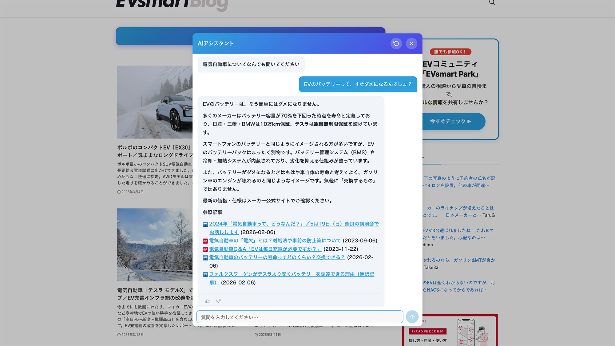Click the user question chat bubble

tap(358, 84)
